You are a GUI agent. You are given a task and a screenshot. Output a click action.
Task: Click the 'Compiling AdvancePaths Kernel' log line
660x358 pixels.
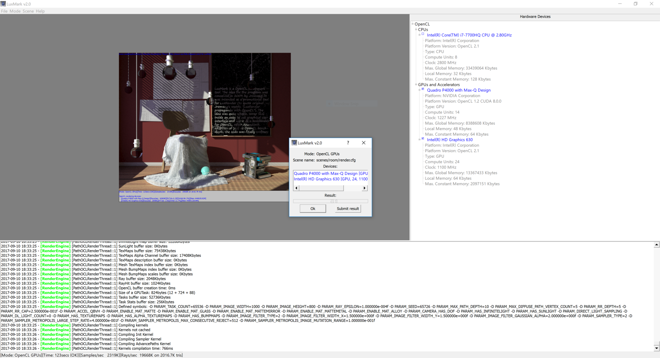coord(86,344)
